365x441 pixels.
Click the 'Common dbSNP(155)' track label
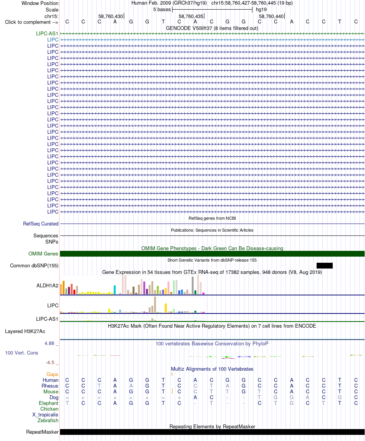34,266
